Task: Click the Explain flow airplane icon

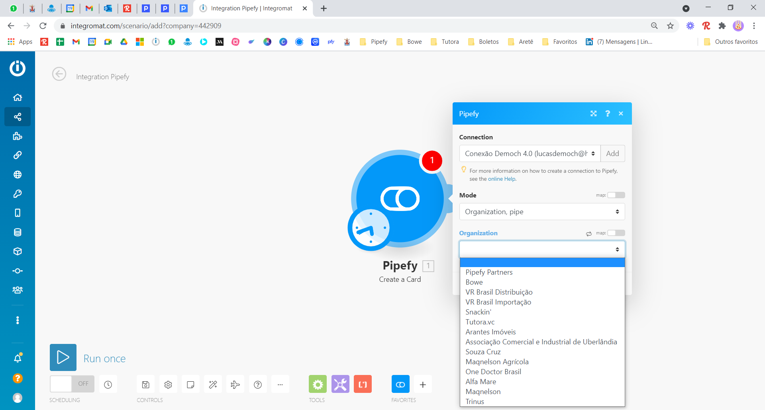Action: 235,385
